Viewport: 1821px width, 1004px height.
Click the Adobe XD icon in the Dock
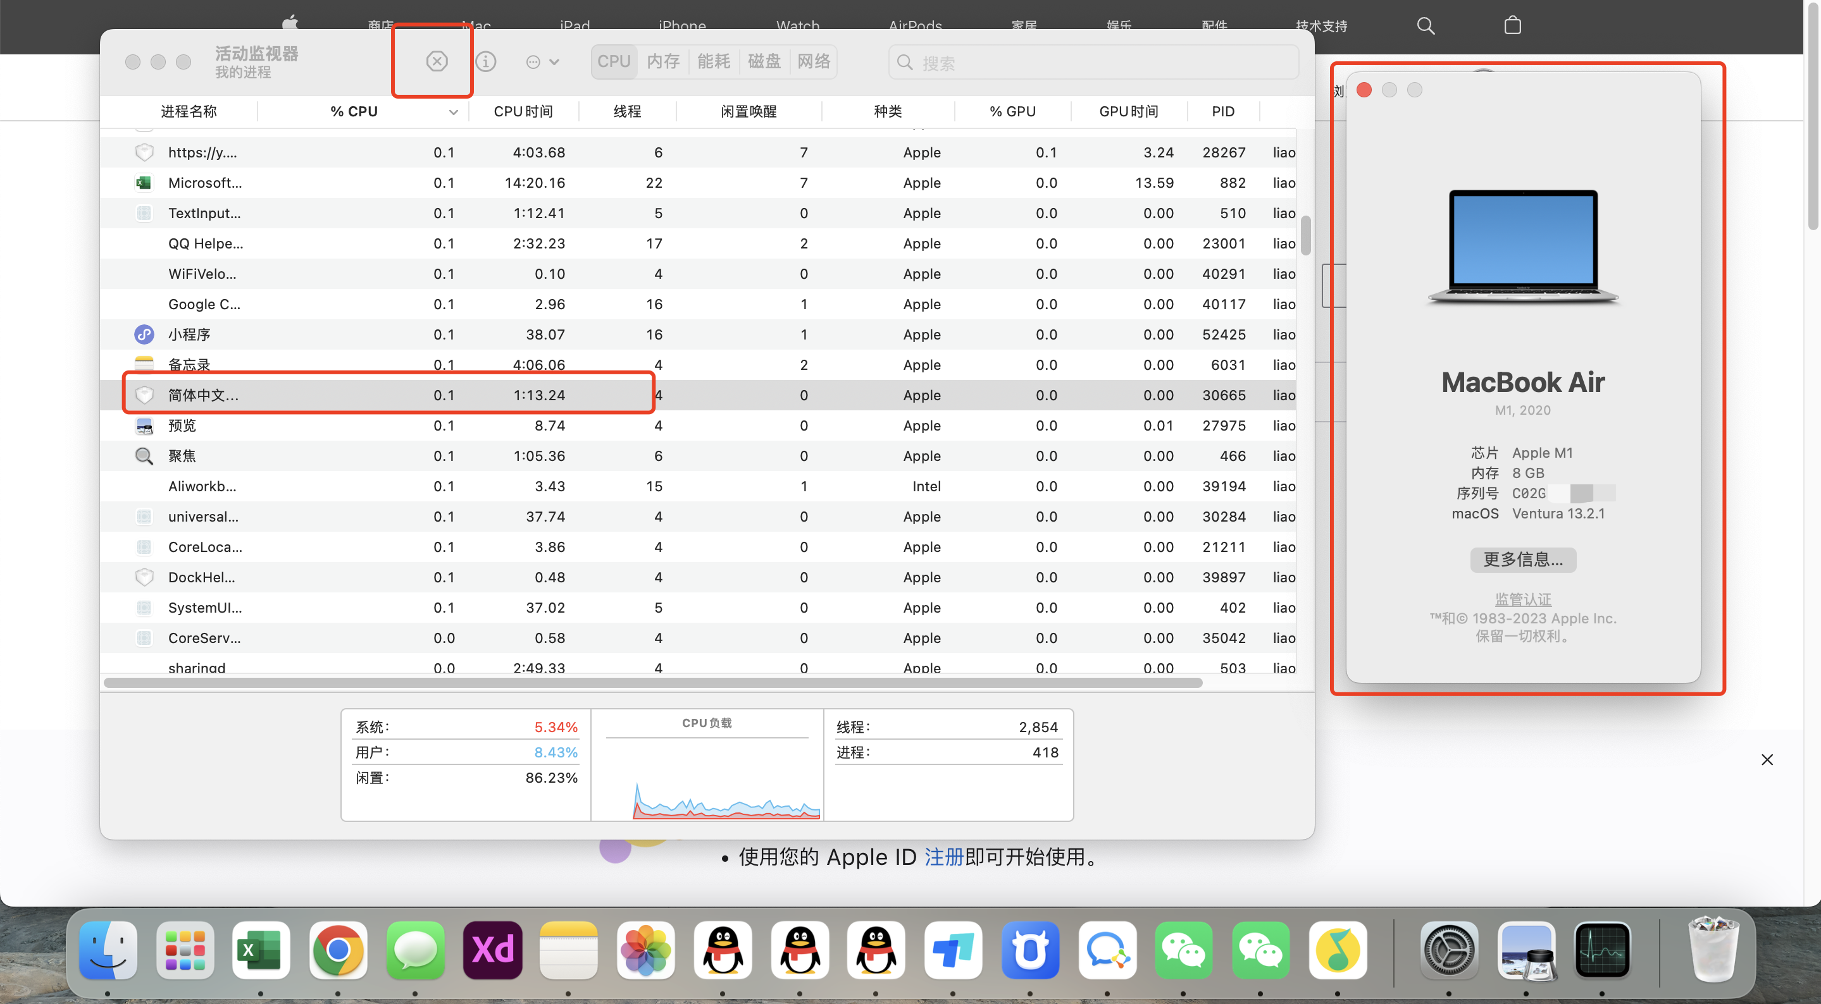click(x=492, y=950)
